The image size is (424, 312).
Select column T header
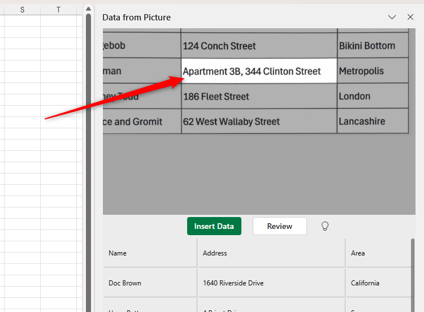click(58, 10)
